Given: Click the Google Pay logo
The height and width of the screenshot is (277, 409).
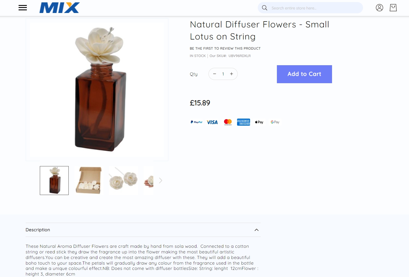Looking at the screenshot, I should 275,122.
